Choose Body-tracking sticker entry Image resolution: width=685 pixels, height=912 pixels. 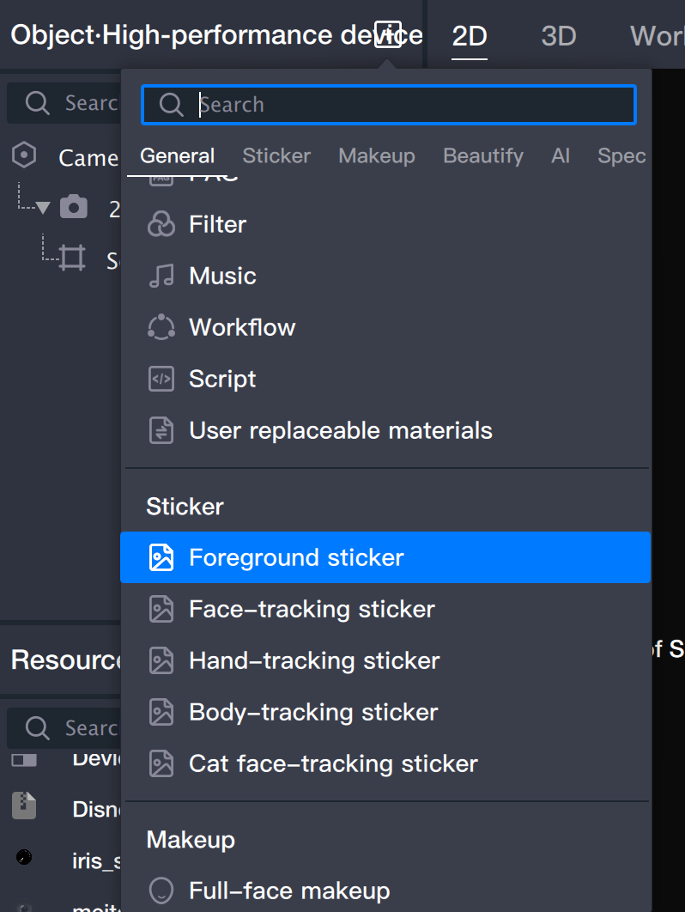coord(313,712)
